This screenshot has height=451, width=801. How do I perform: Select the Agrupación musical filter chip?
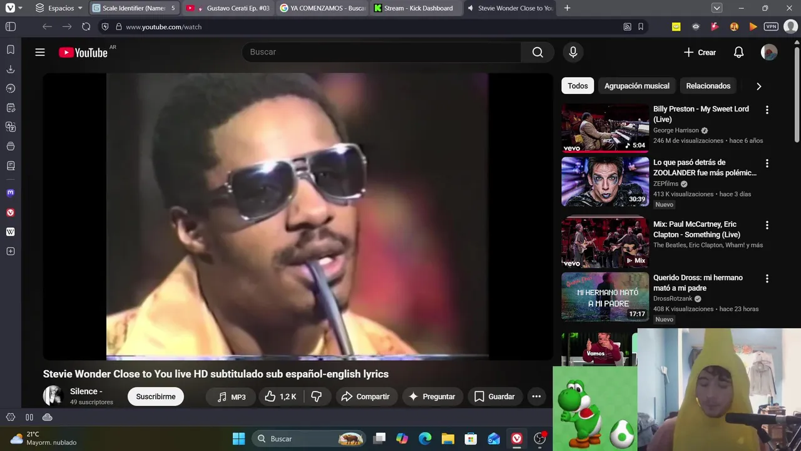[636, 86]
